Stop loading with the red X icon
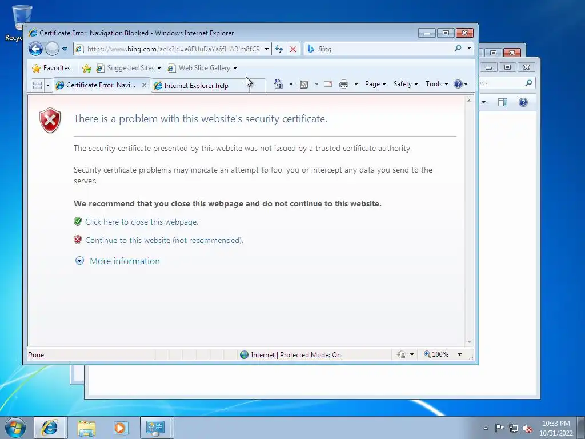Viewport: 585px width, 439px height. pos(293,49)
